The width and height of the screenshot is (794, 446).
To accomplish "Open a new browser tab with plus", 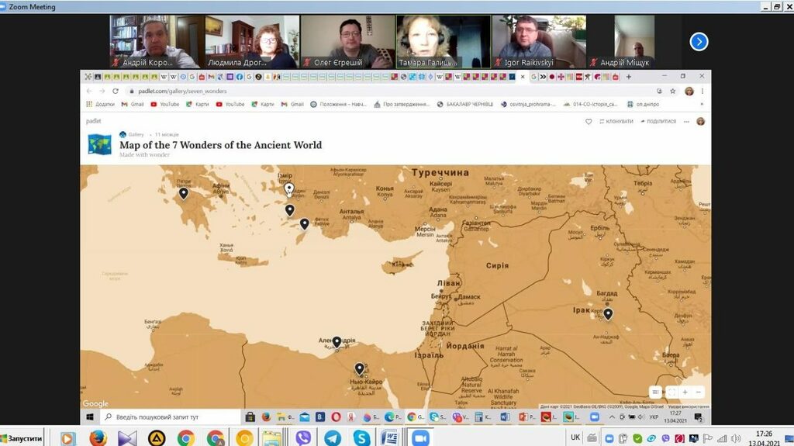I will 628,77.
